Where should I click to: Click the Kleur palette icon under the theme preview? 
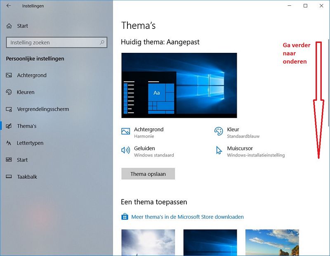click(x=219, y=131)
